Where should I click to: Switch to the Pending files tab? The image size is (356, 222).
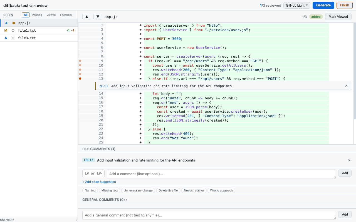tap(37, 15)
